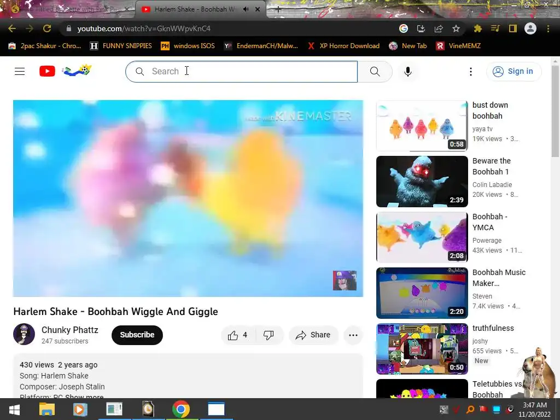Open 2pac Shakur bookmark

point(45,46)
